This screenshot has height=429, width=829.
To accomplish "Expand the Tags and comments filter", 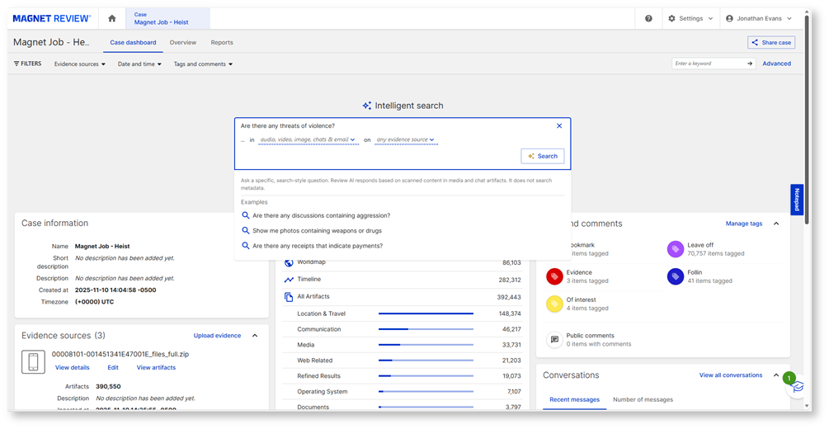I will pyautogui.click(x=204, y=64).
